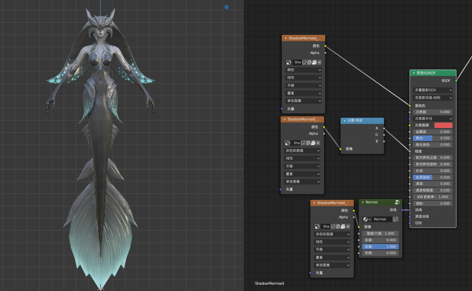The height and width of the screenshot is (291, 472).
Task: Click Normal group name field
Action: (382, 219)
